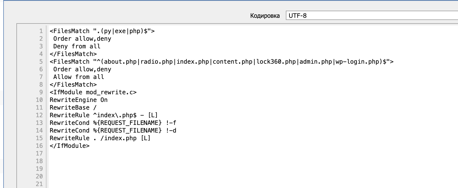This screenshot has width=458, height=188.
Task: Click the <IfModule mod_rewrite.c> line
Action: (93, 92)
